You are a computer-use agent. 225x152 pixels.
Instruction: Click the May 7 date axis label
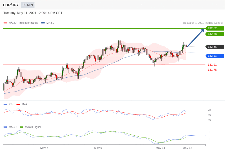coord(44,148)
